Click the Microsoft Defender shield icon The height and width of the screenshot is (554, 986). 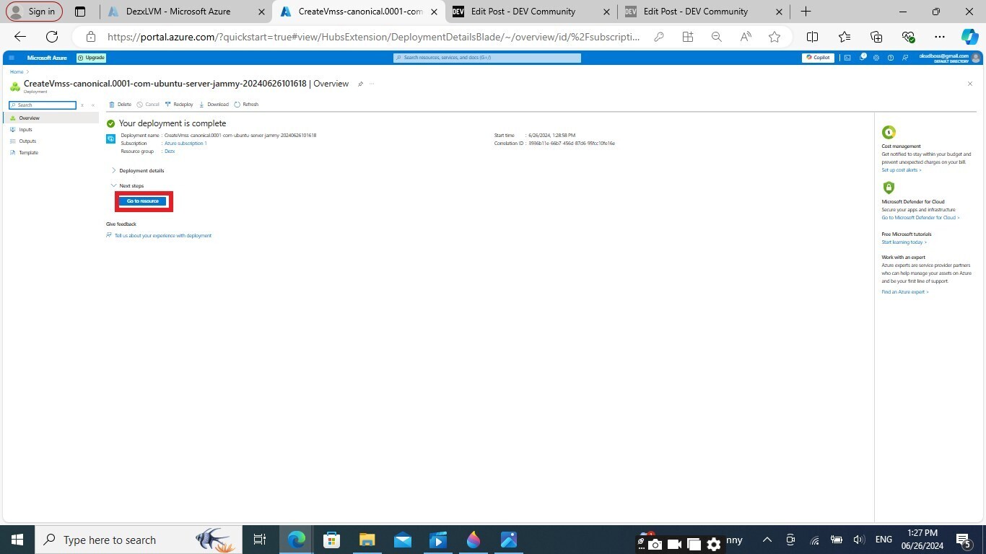(x=889, y=188)
